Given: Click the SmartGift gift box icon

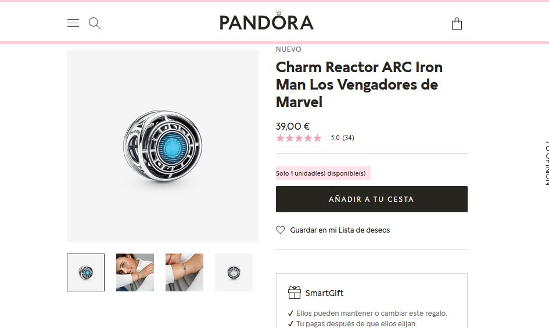Looking at the screenshot, I should pyautogui.click(x=295, y=293).
